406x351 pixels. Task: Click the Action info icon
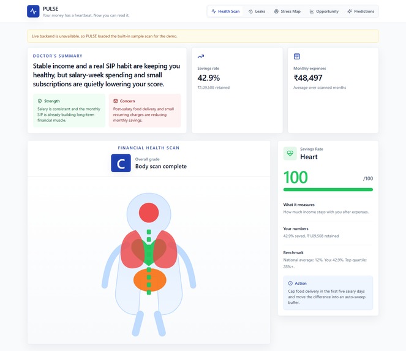[290, 284]
